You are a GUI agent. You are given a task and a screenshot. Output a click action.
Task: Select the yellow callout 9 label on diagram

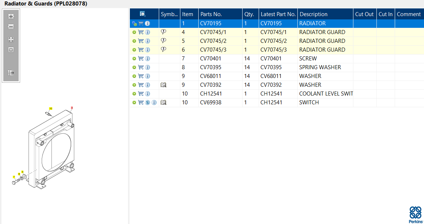point(22,172)
